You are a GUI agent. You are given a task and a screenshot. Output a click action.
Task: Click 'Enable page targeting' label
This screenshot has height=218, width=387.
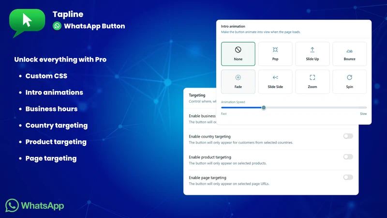coord(208,178)
